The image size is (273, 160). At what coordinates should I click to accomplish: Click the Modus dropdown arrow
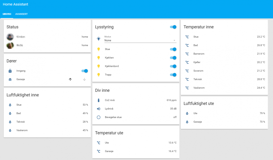pos(174,40)
